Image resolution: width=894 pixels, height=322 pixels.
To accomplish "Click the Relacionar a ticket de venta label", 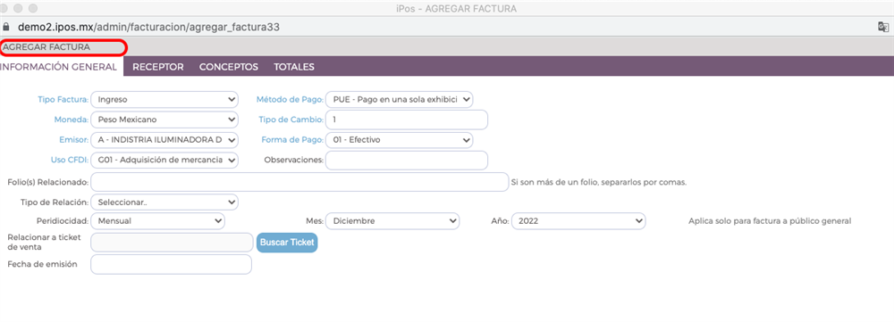I will [45, 243].
